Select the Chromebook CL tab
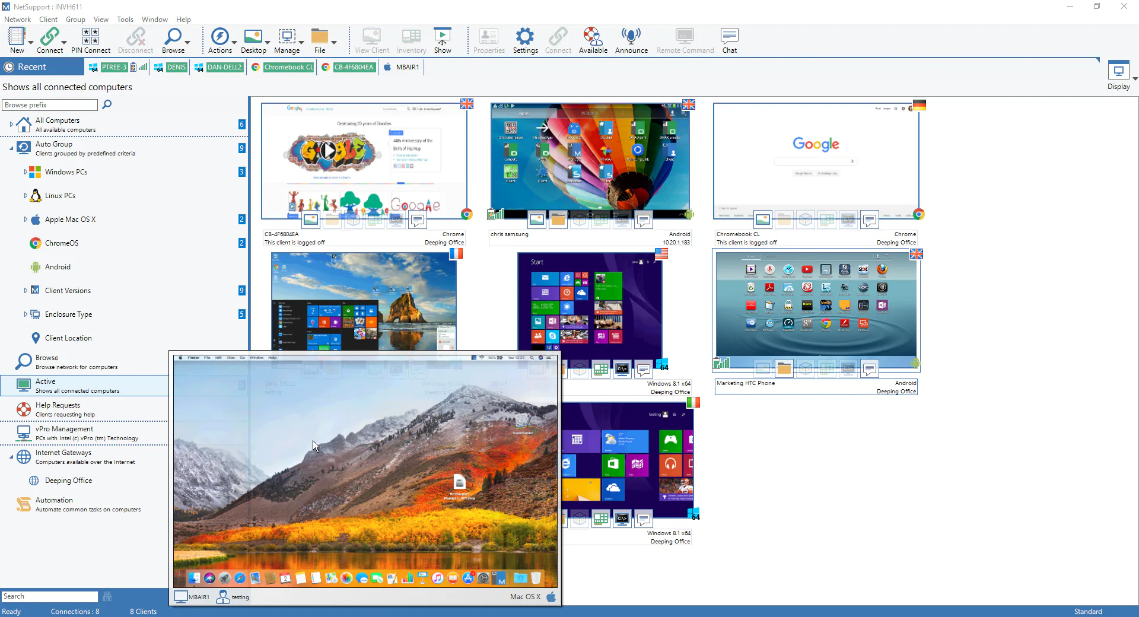 (282, 67)
